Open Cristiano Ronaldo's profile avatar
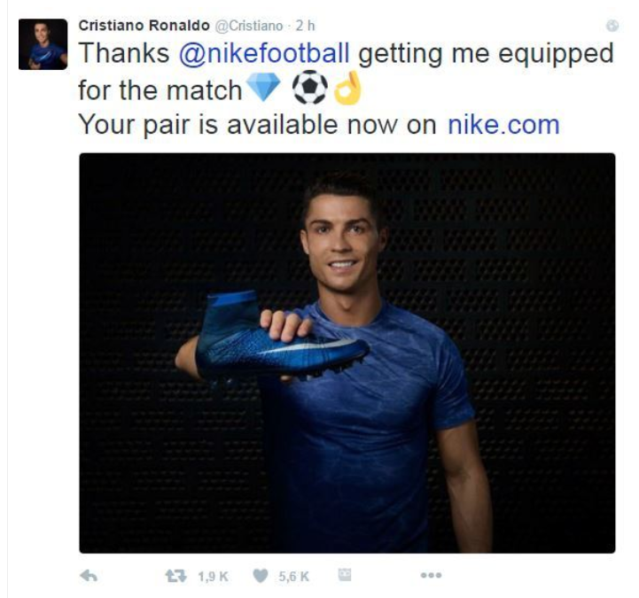 43,44
